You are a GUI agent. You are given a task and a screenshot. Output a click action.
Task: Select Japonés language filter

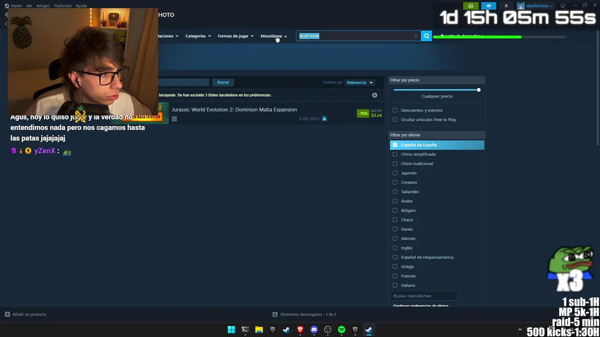tap(395, 173)
